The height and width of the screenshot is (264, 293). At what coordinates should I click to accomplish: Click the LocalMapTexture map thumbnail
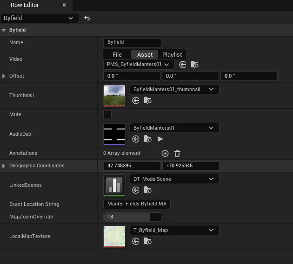[114, 237]
